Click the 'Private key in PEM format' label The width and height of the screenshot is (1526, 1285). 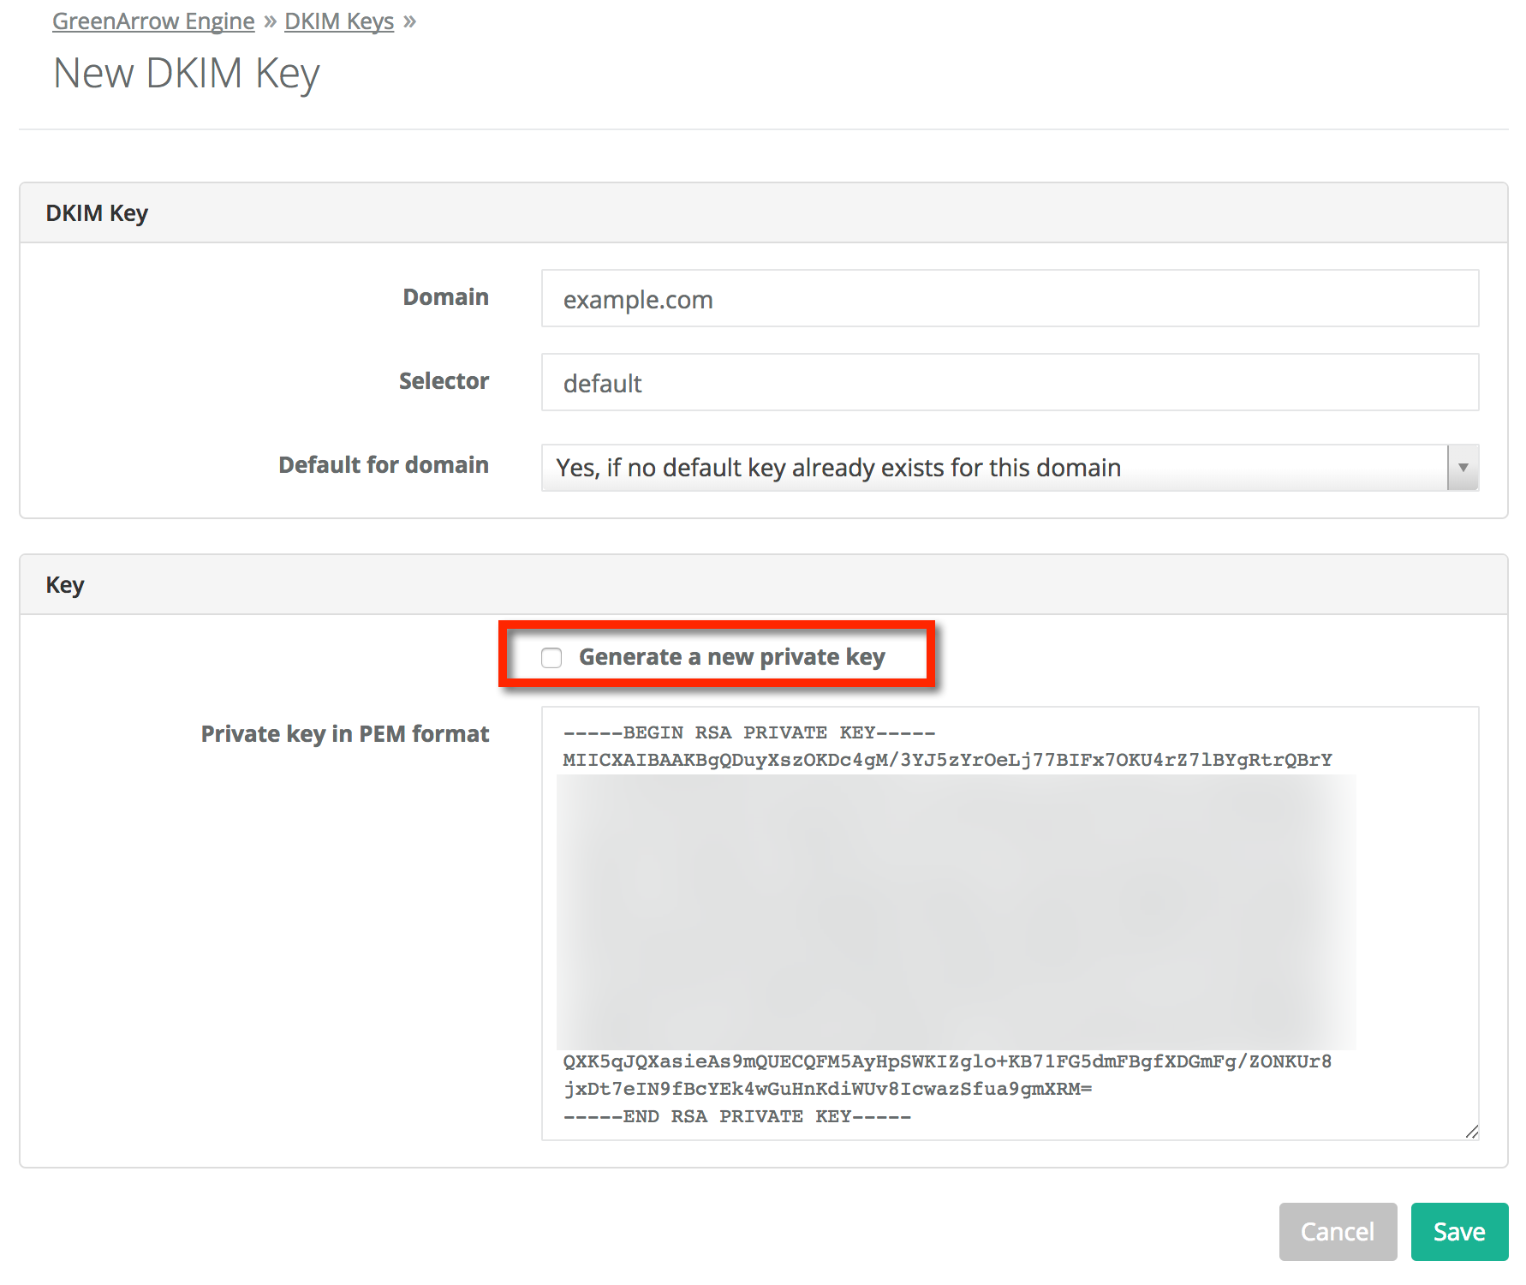click(344, 734)
